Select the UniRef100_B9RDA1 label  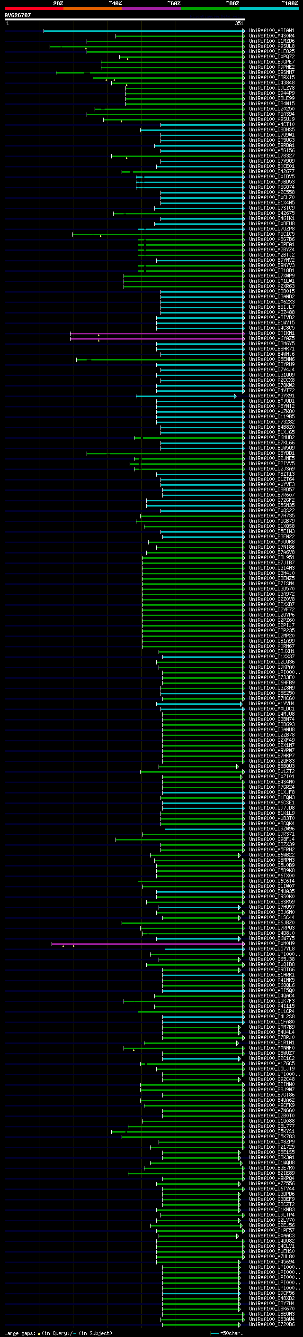[x=271, y=145]
